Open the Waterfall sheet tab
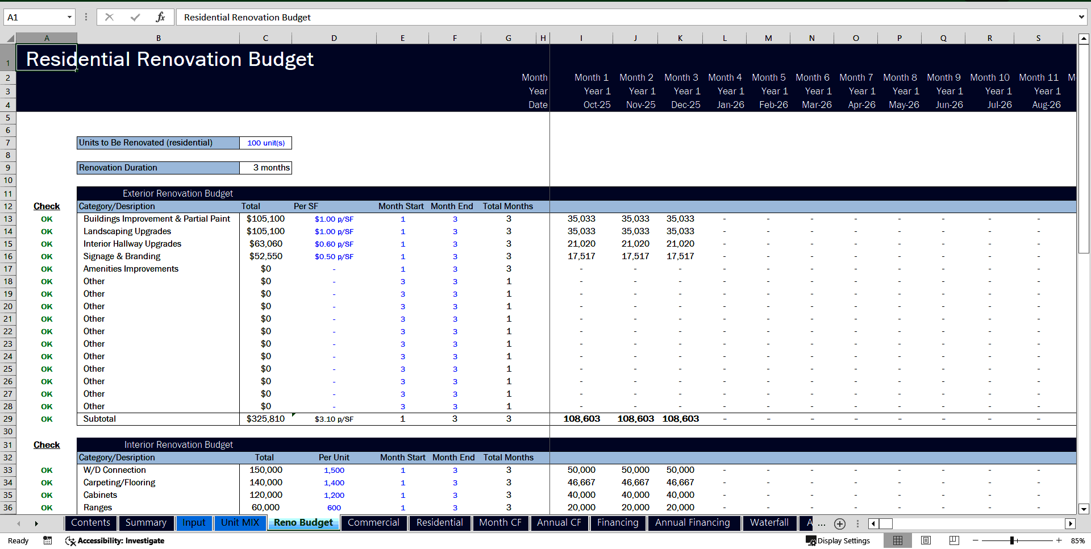The width and height of the screenshot is (1091, 549). tap(769, 523)
